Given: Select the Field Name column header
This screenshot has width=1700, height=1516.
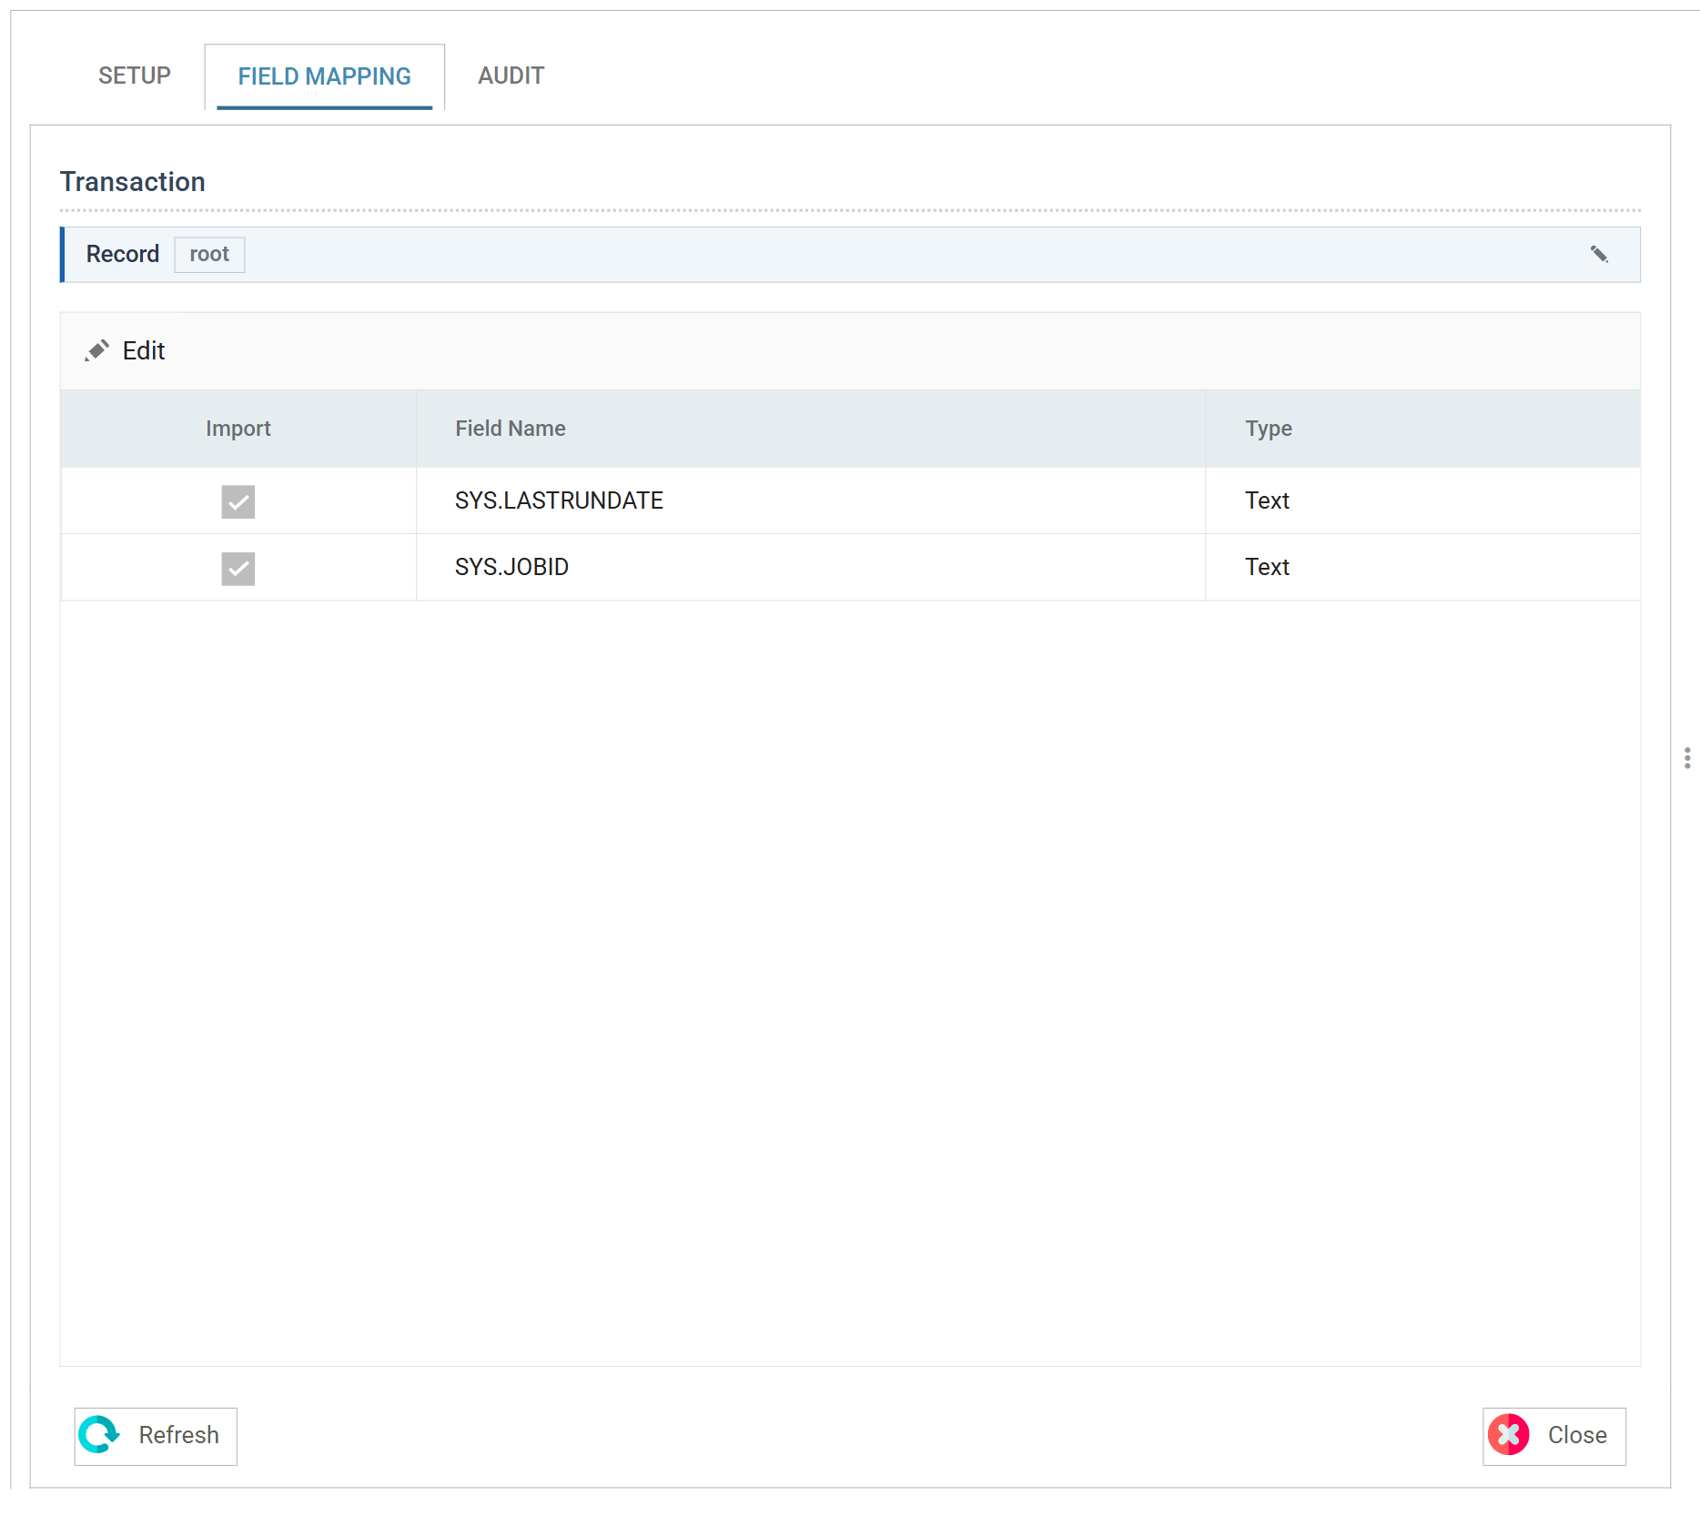Looking at the screenshot, I should coord(811,429).
